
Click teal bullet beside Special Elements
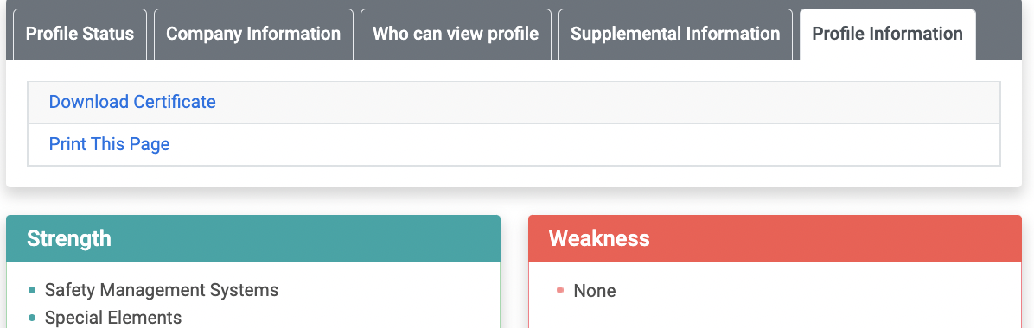coord(32,318)
